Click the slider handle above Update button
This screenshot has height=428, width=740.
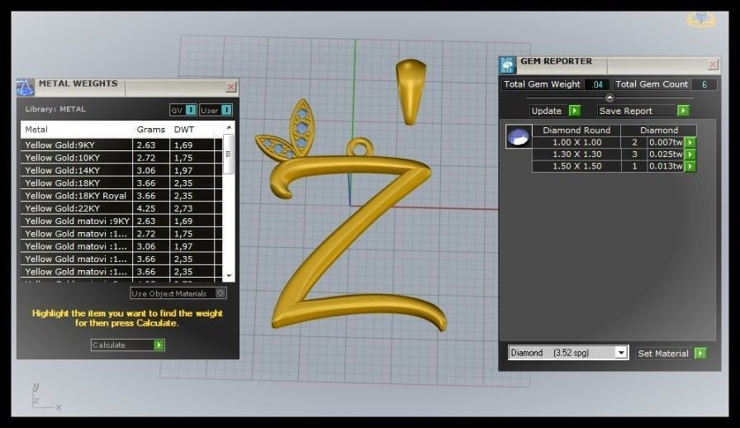click(x=610, y=97)
